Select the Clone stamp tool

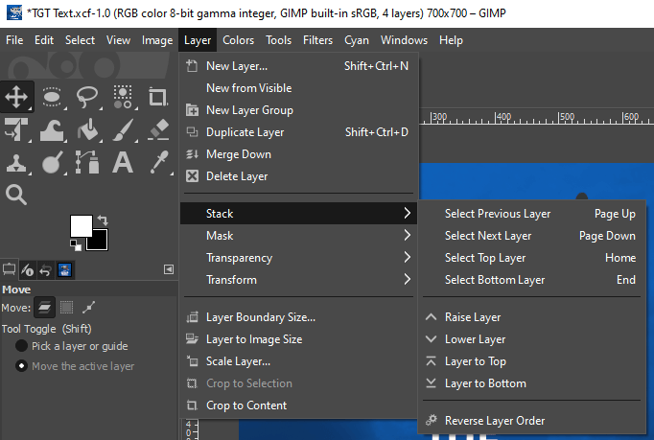(16, 162)
